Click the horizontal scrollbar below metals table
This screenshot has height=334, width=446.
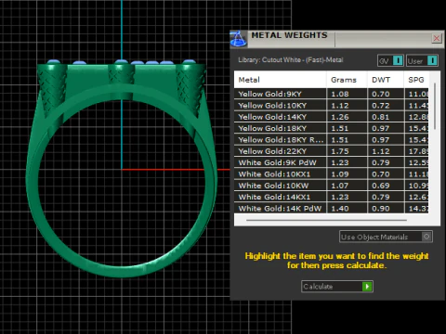pos(326,220)
